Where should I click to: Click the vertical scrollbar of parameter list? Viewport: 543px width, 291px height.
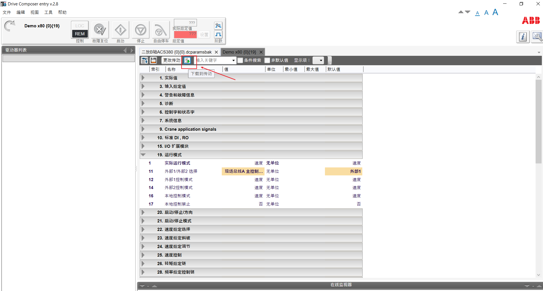pos(538,122)
